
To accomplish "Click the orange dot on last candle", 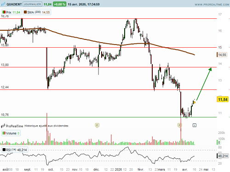I will [195, 102].
